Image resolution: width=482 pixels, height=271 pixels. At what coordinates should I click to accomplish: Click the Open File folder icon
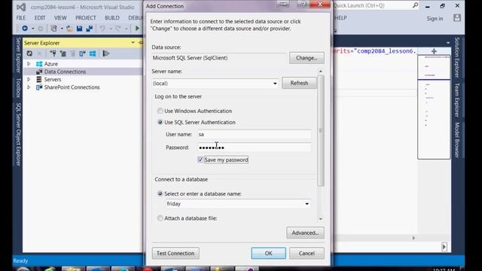point(69,29)
